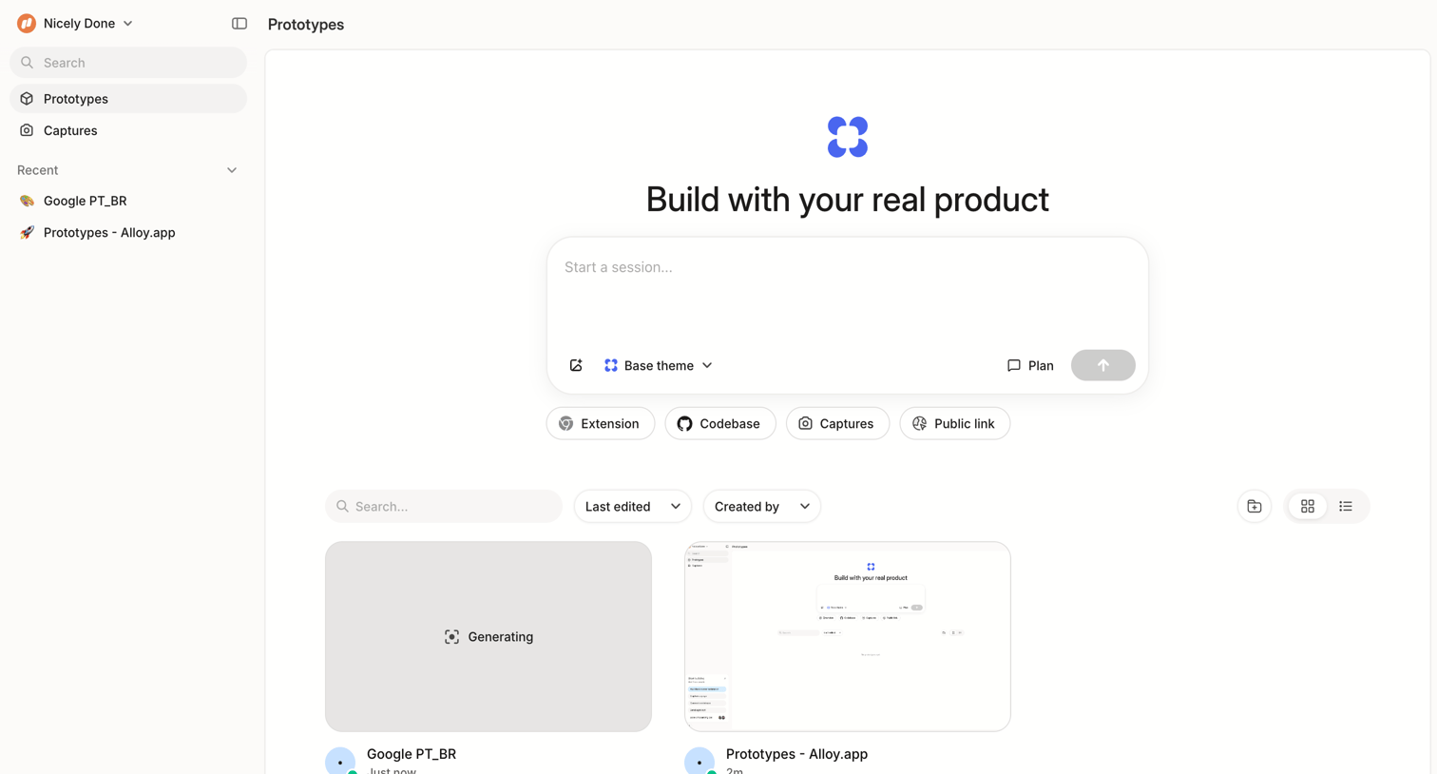Toggle Plan mode
This screenshot has height=774, width=1437.
click(1030, 365)
